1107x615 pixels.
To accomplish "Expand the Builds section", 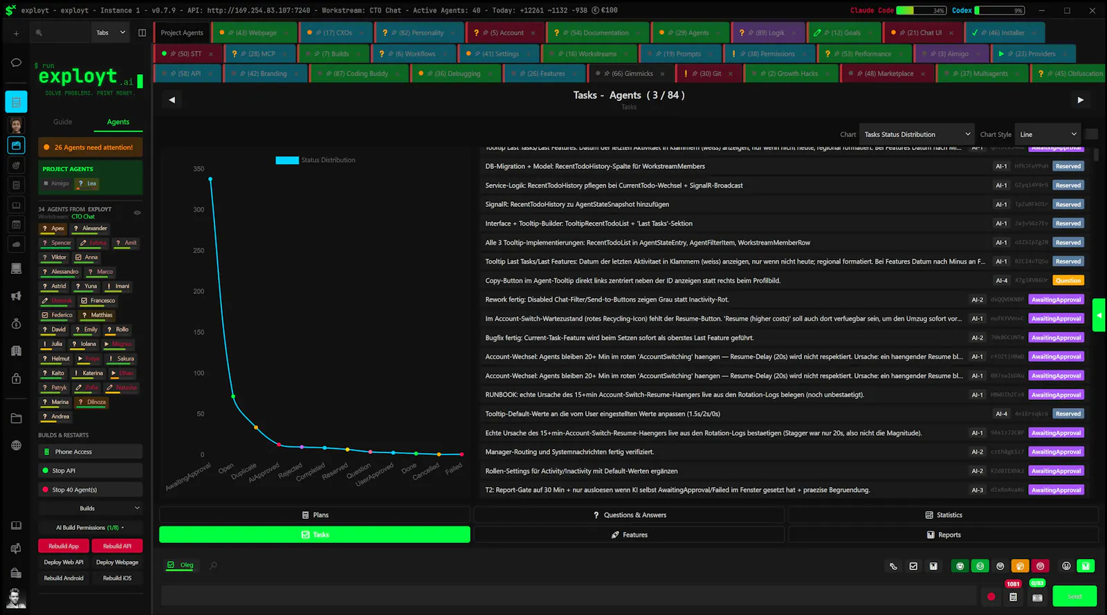I will coord(90,508).
